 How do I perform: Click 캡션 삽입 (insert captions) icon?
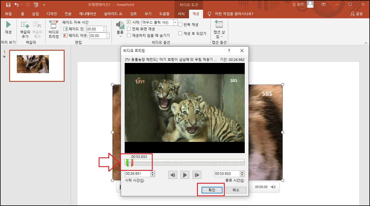point(219,29)
